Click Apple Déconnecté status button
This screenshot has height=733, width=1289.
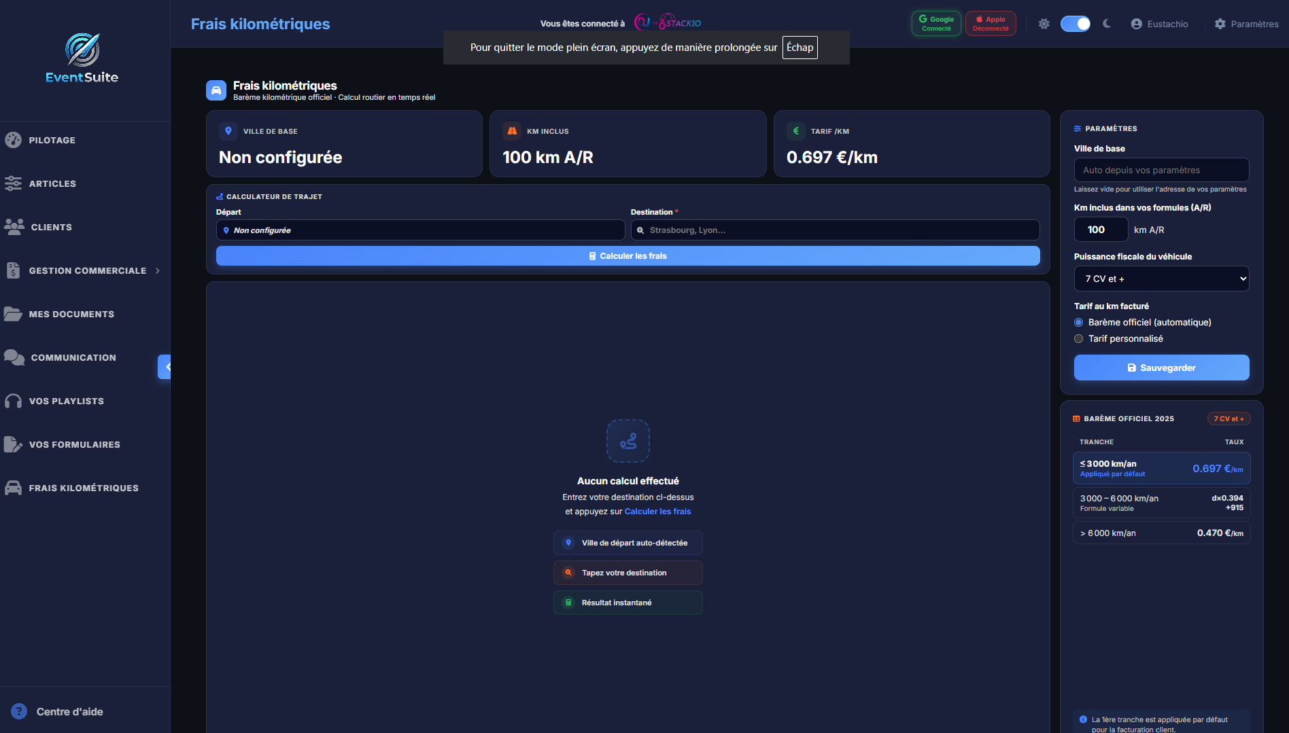[x=991, y=24]
